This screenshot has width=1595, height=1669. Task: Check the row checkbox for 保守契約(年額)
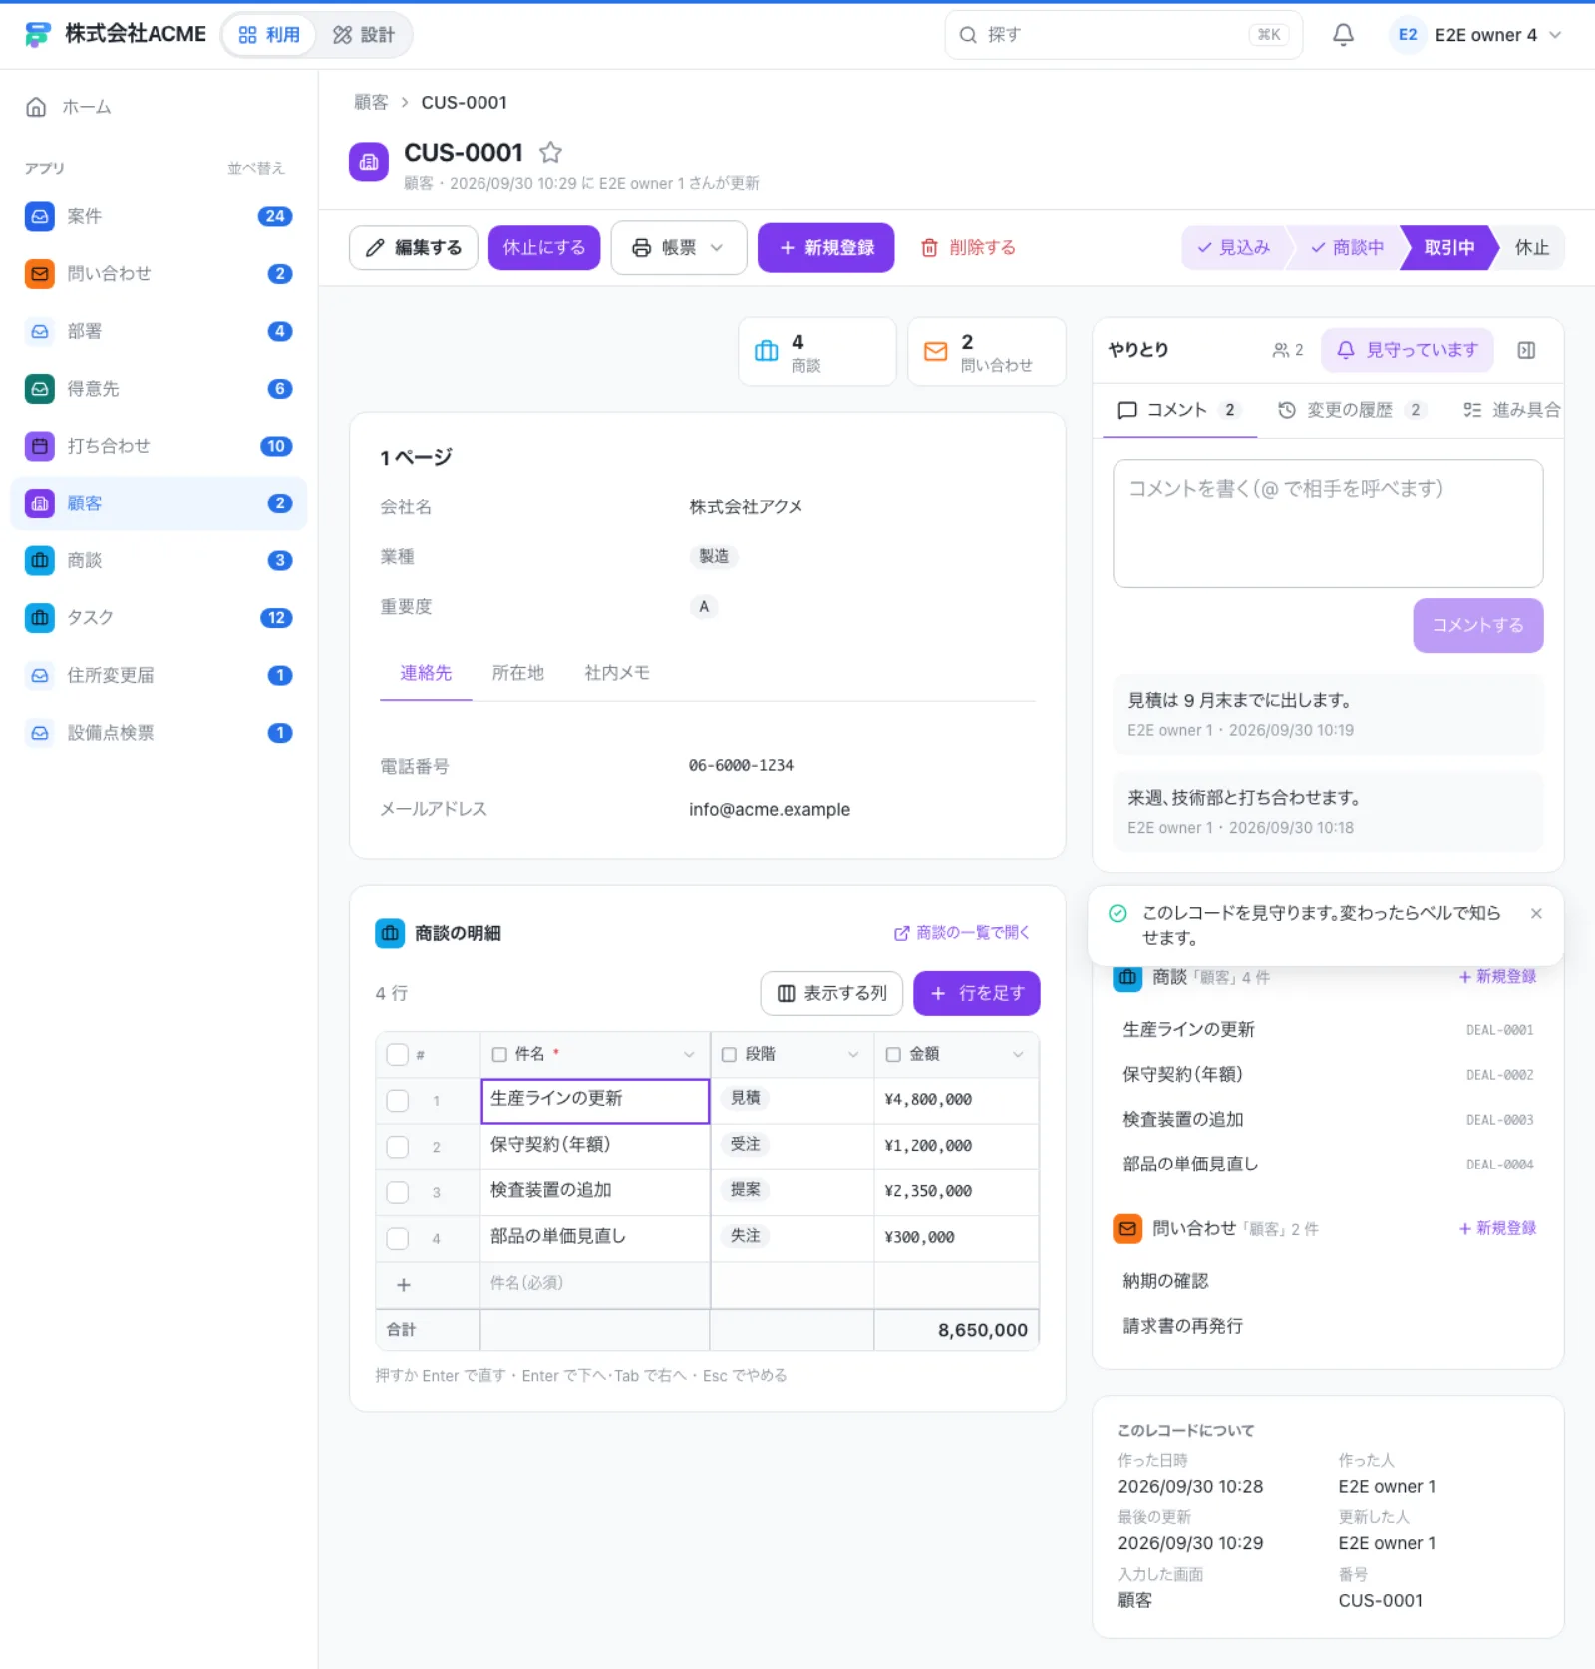(397, 1146)
